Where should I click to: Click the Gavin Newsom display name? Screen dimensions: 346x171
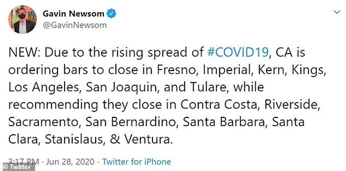point(73,14)
